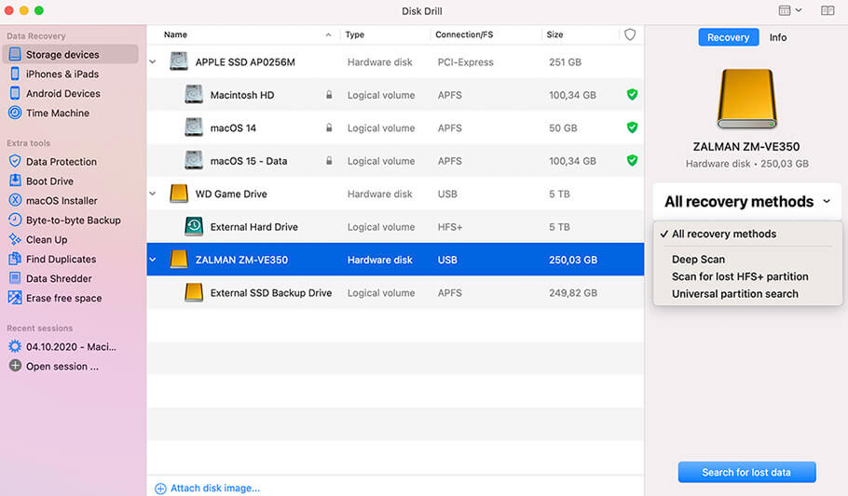Viewport: 848px width, 496px height.
Task: Open the recent session 04.10.2020 - Maci...
Action: 72,347
